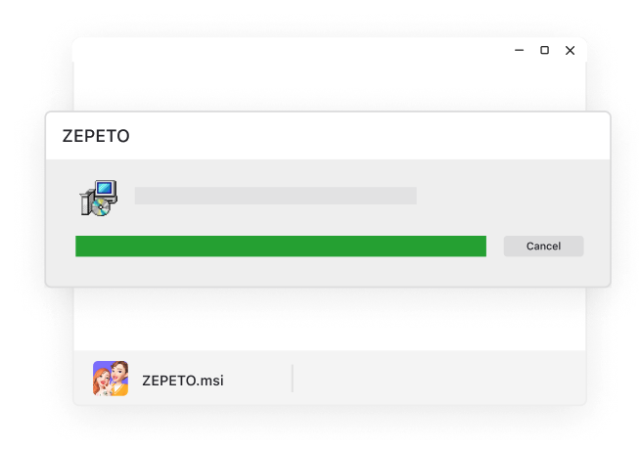Screen dimensions: 641x449
Task: Click the ZEPETO avatar app icon
Action: (111, 379)
